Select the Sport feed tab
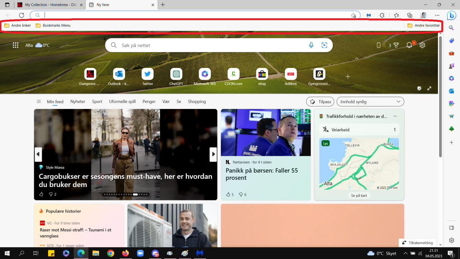Viewport: 460px width, 259px height. point(97,102)
